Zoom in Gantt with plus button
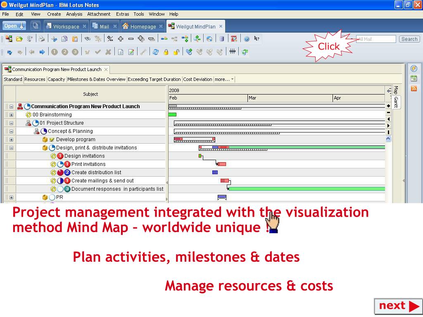The image size is (423, 317). point(388,106)
